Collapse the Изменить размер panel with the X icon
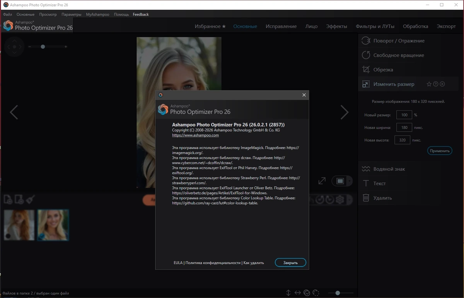 [x=442, y=84]
